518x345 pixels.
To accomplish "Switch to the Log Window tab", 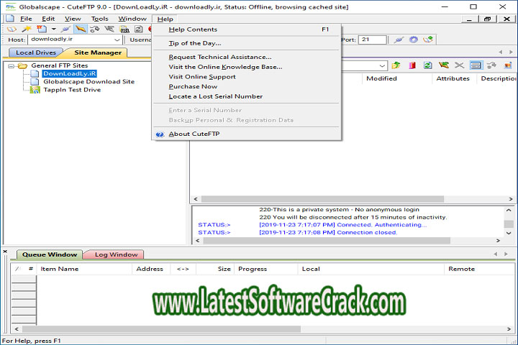I will (115, 254).
